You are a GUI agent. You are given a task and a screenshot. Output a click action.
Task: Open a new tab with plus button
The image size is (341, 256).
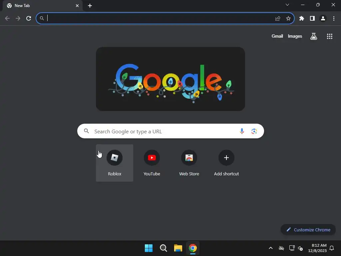click(90, 6)
